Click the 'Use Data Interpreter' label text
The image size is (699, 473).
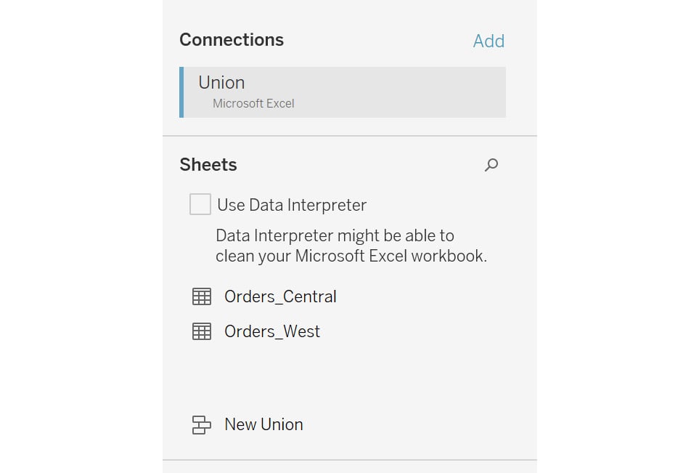[x=292, y=205]
